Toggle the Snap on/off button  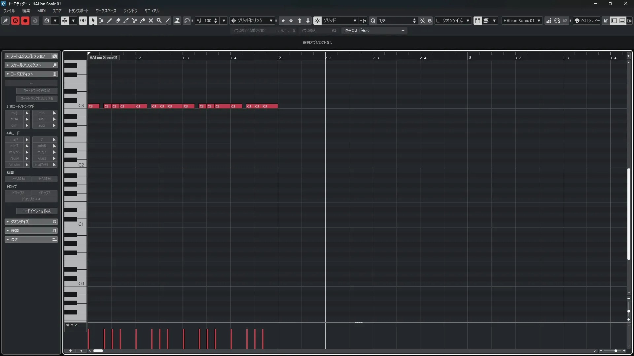click(x=317, y=20)
